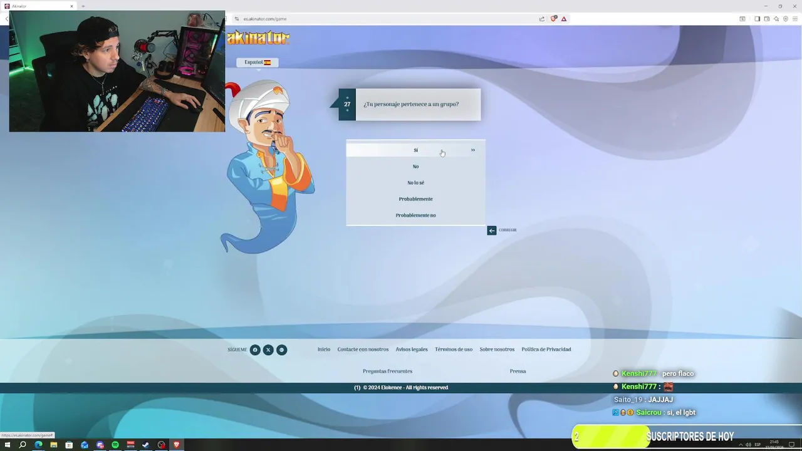Open the Brave browser taskbar icon
Viewport: 802px width, 451px height.
177,445
